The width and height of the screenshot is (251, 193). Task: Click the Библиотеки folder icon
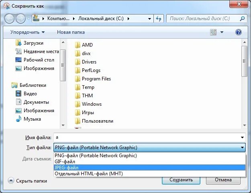14,85
